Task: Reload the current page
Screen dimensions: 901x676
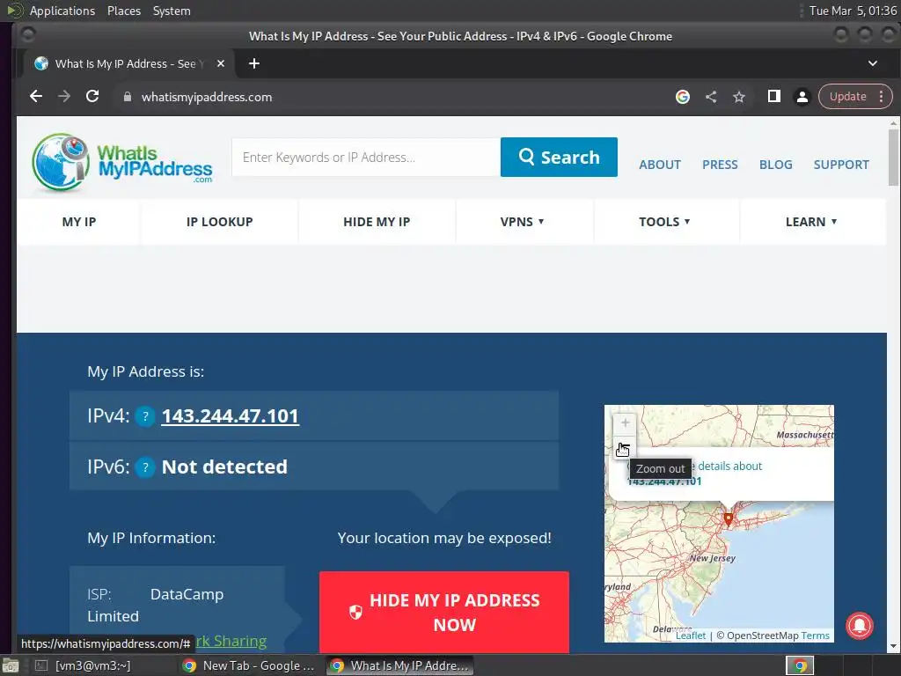Action: coord(92,97)
